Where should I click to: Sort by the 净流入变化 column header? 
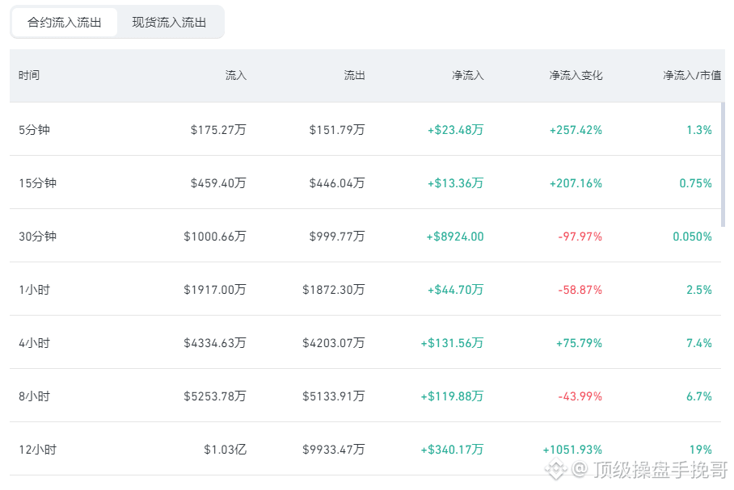click(576, 75)
